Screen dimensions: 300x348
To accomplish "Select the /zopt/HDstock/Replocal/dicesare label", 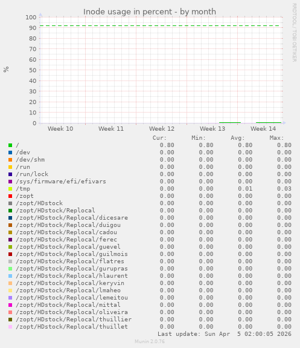I will pos(72,218).
